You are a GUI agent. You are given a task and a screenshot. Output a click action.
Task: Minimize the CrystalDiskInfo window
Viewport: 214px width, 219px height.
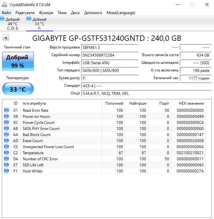point(178,4)
